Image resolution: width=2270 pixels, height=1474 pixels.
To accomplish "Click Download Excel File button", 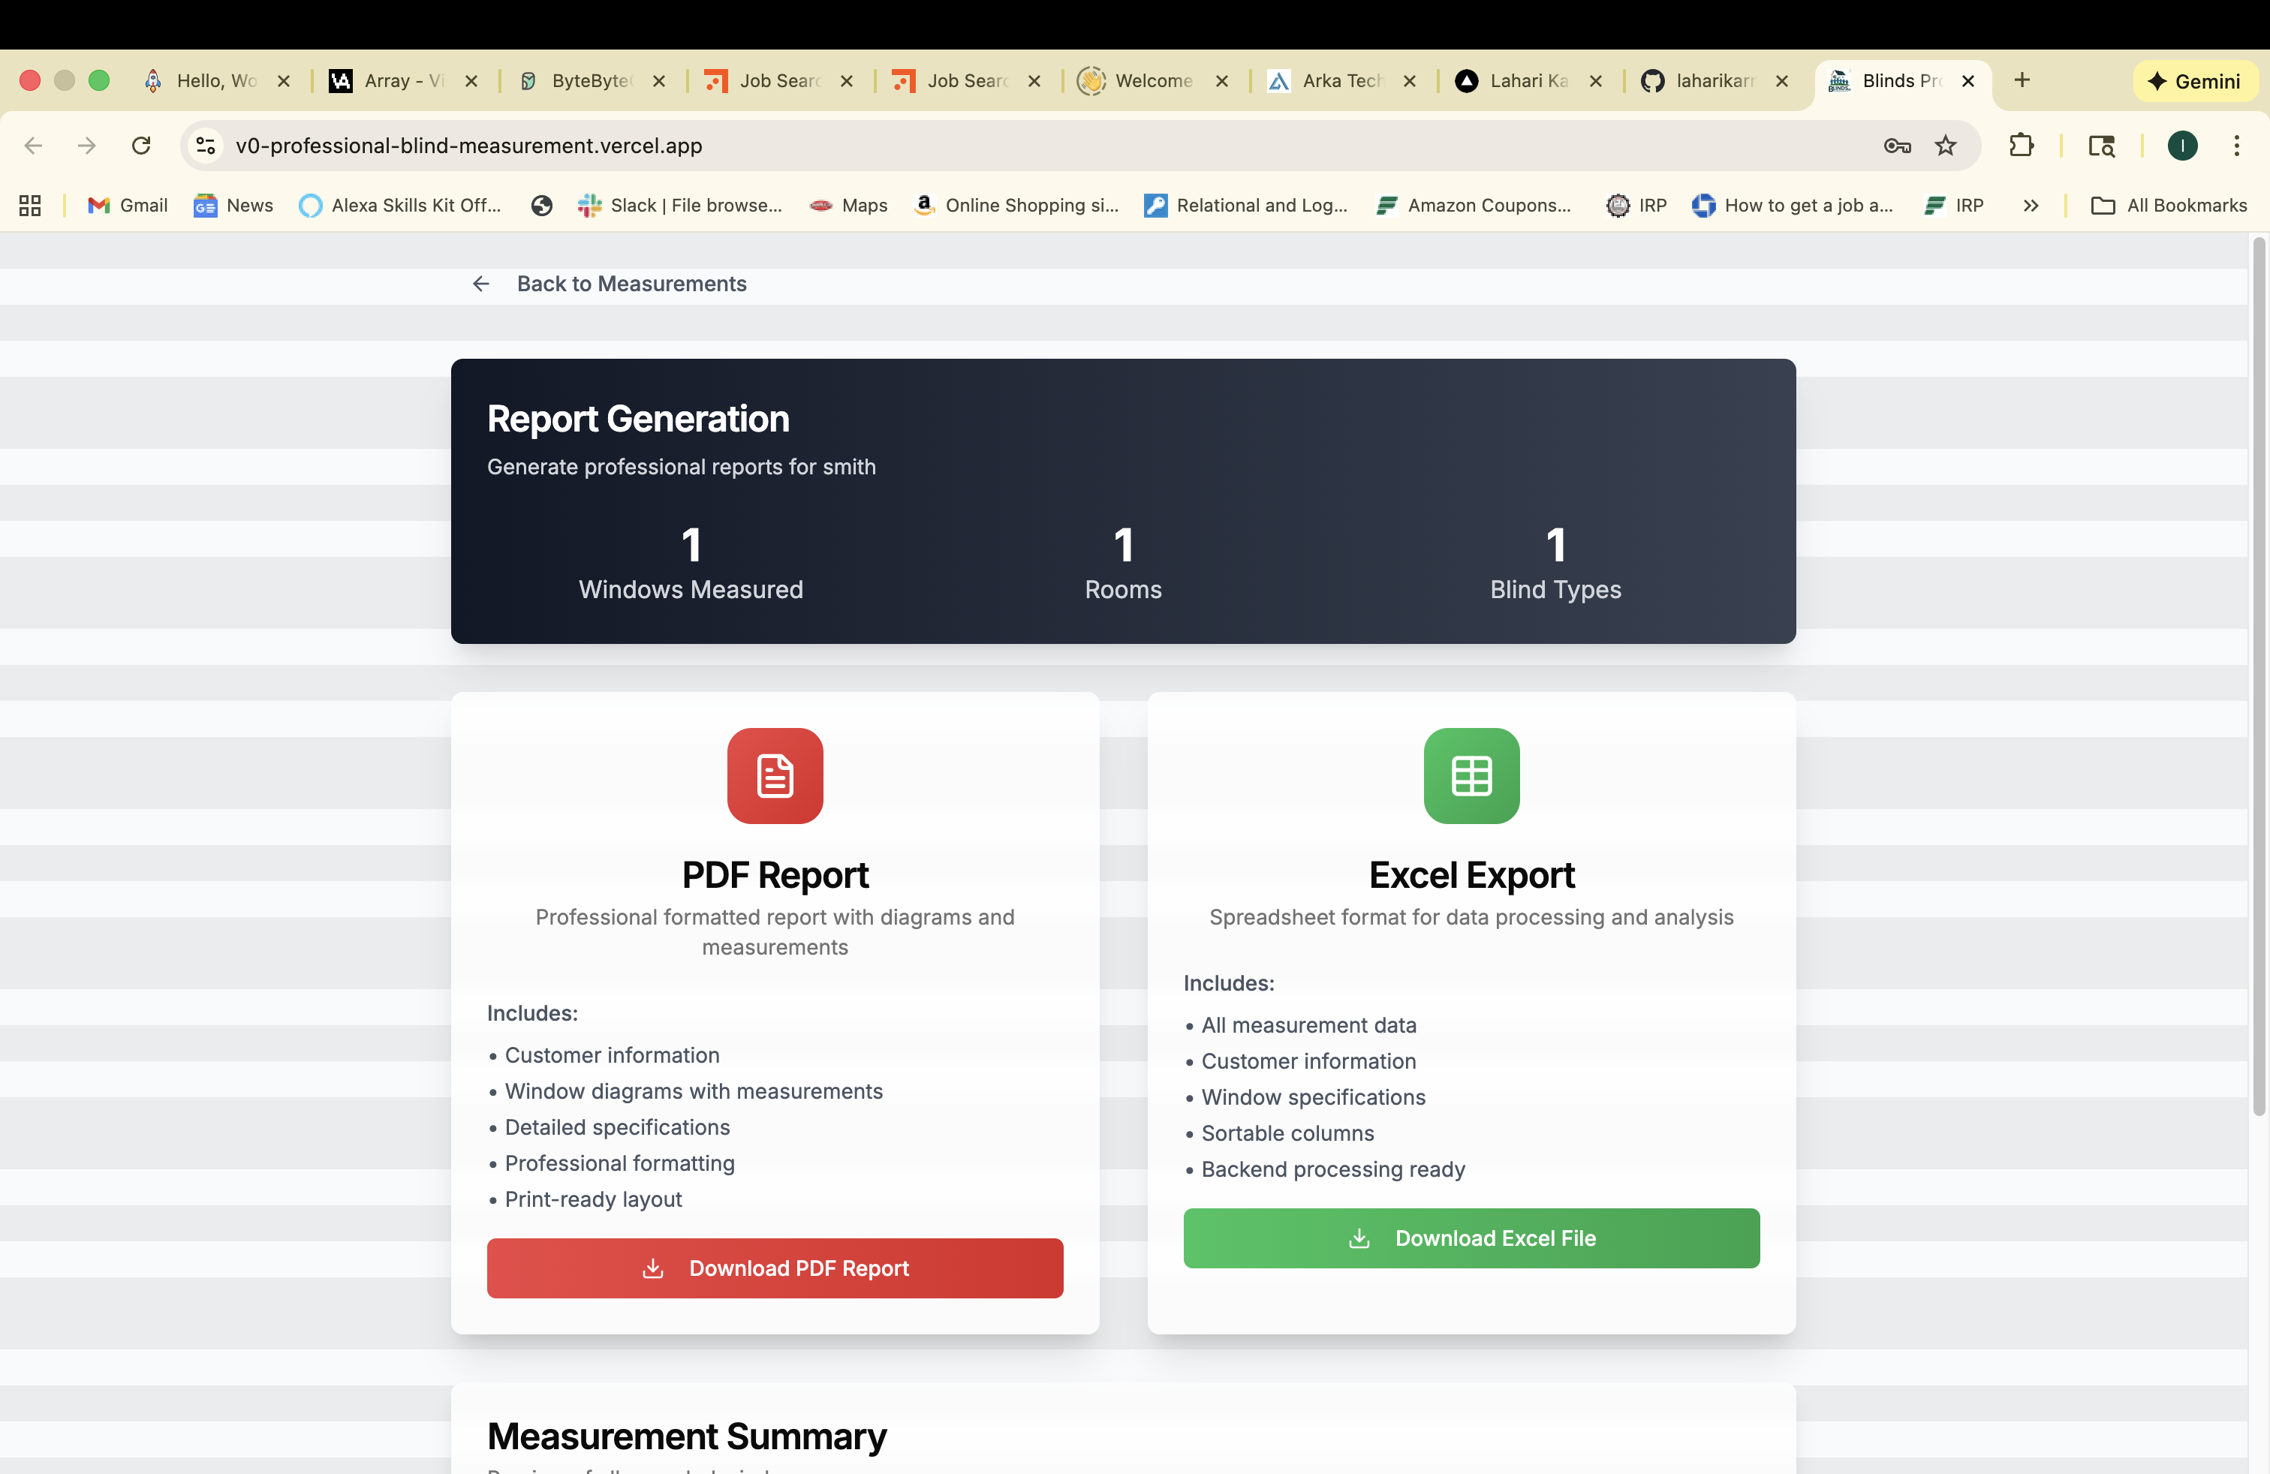I will 1471,1238.
